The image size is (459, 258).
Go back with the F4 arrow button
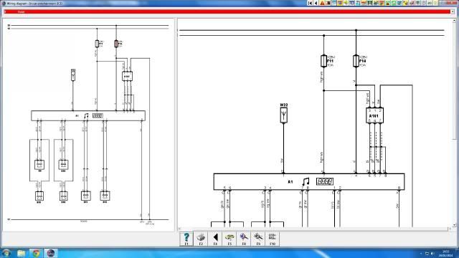pos(215,239)
